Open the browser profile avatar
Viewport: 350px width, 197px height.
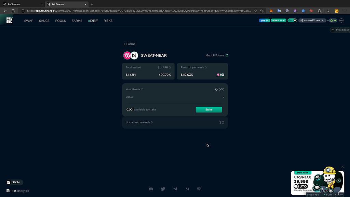point(336,11)
